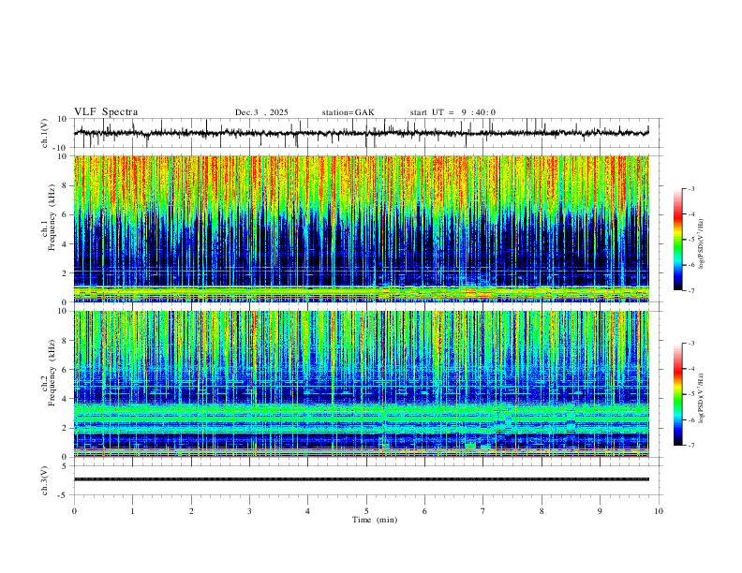Click the ch.1 spectrogram panel
Screen dimensions: 742x573
coord(362,228)
